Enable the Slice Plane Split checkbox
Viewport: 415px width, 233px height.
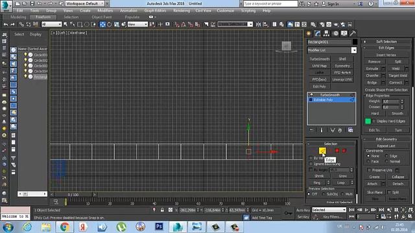pos(389,192)
